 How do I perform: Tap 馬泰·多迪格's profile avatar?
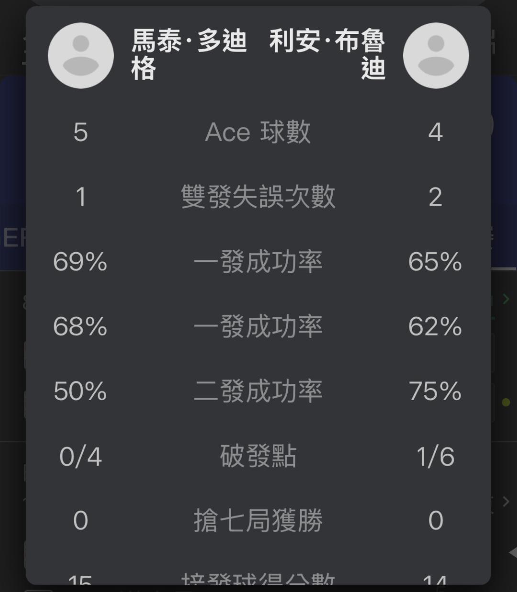tap(81, 56)
